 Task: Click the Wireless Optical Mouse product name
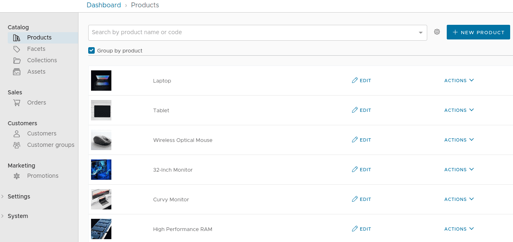point(183,140)
